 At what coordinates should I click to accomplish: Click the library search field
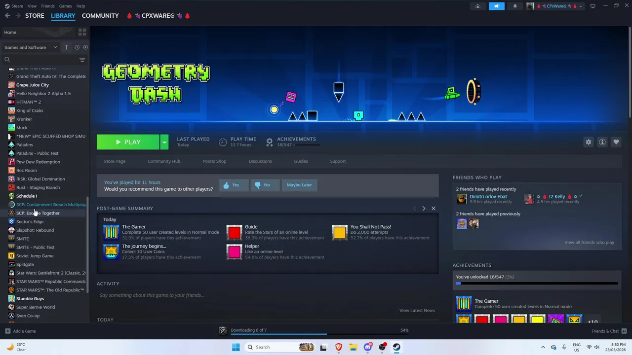click(x=39, y=60)
